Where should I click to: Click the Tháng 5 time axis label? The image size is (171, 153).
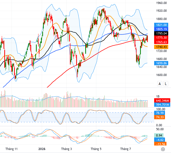click(96, 149)
